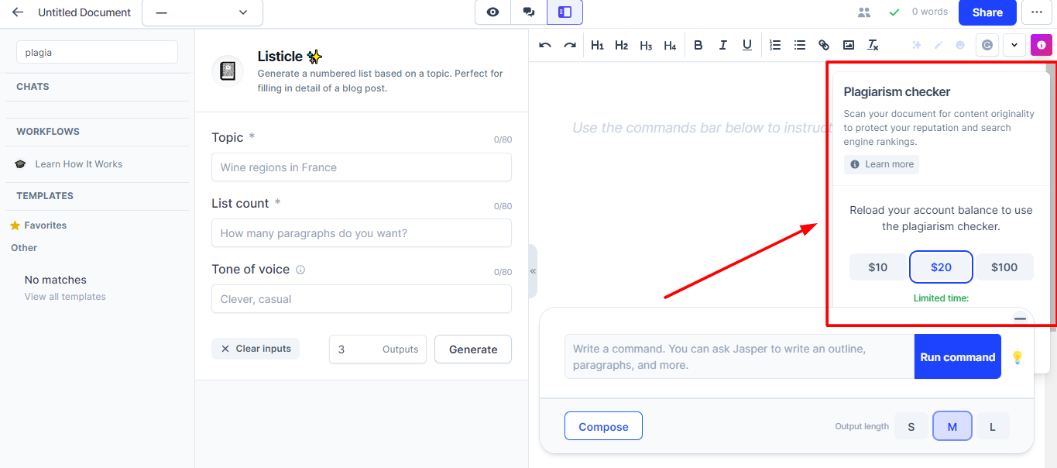This screenshot has width=1057, height=468.
Task: Minimize the command bar panel
Action: 1020,319
